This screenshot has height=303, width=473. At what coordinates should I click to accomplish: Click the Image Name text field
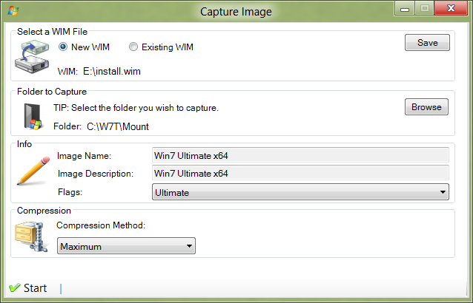click(300, 155)
